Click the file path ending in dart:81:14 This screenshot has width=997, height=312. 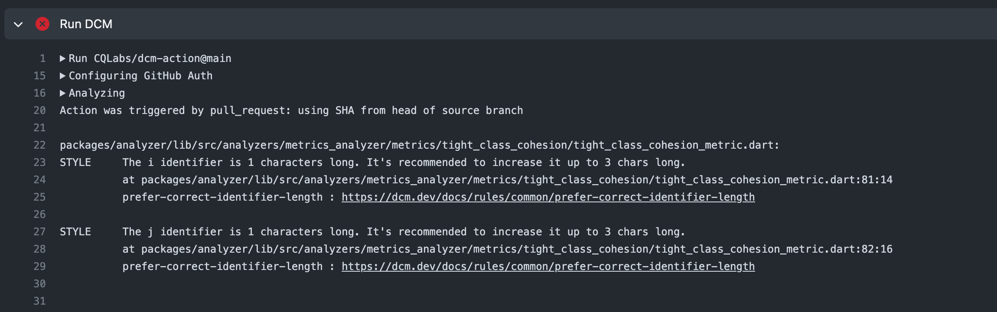pos(517,180)
